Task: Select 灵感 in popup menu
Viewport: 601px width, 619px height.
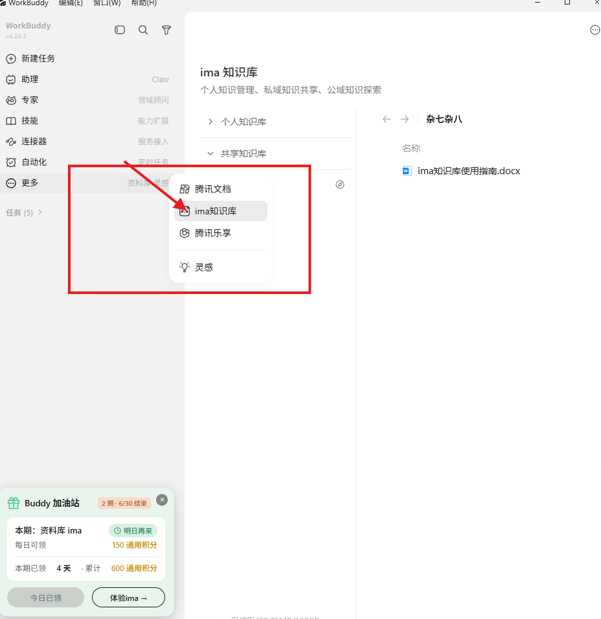Action: 221,267
